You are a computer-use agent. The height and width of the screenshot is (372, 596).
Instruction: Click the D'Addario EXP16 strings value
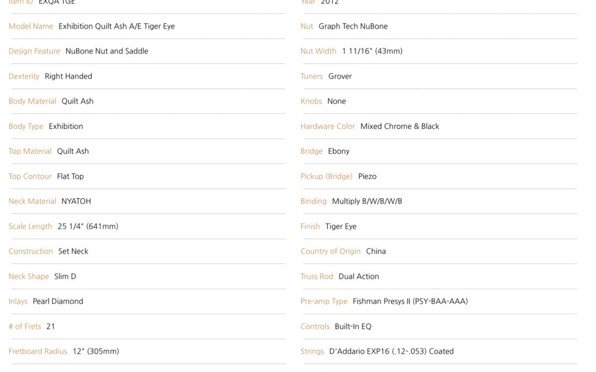click(391, 352)
